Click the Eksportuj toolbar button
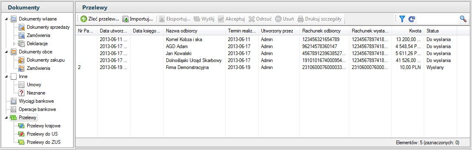This screenshot has width=472, height=150. click(x=175, y=19)
